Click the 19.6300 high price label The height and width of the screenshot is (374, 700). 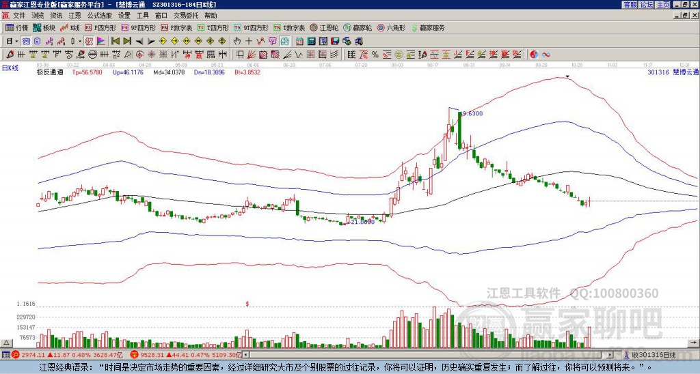click(472, 114)
